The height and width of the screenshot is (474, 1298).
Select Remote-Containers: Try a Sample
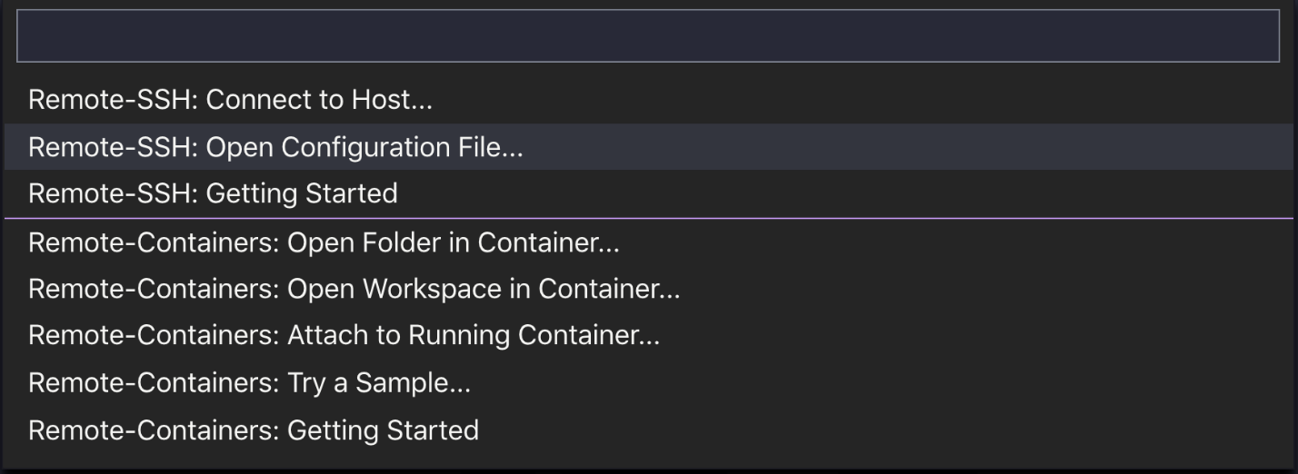click(x=250, y=382)
